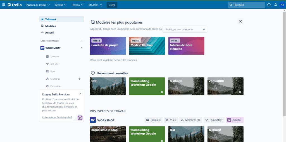The height and width of the screenshot is (142, 286).
Task: Open workspace test board
Action: tap(186, 134)
